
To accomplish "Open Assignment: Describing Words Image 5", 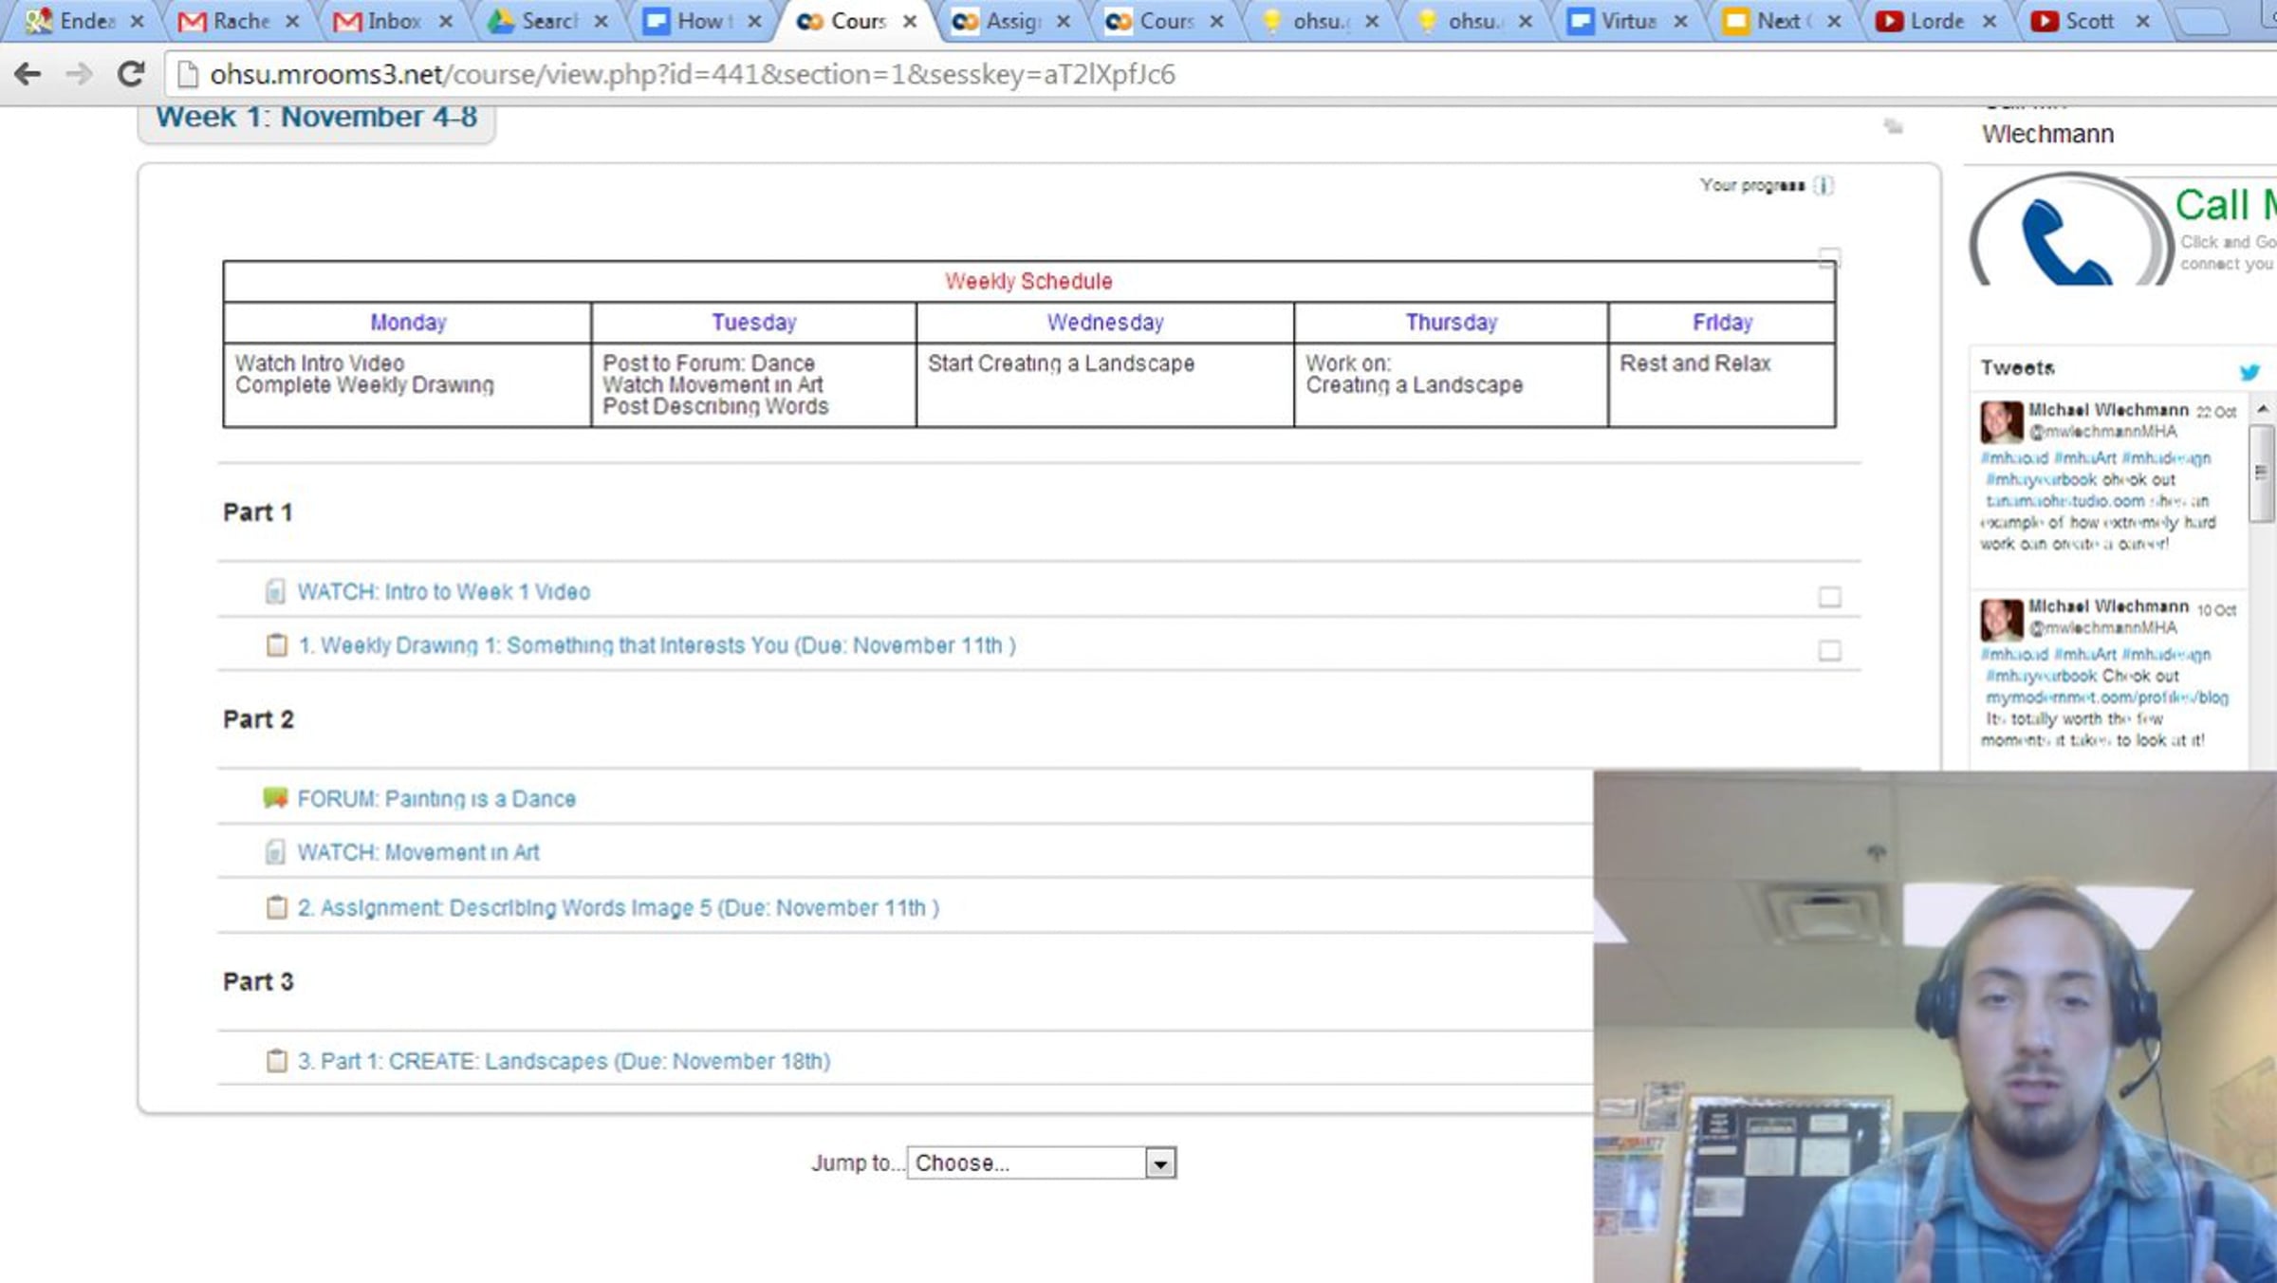I will (618, 907).
